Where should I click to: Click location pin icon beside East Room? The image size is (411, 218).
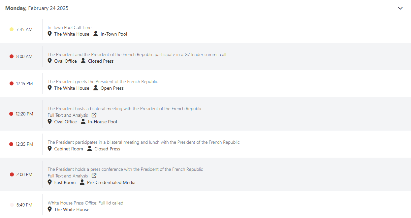click(x=50, y=182)
